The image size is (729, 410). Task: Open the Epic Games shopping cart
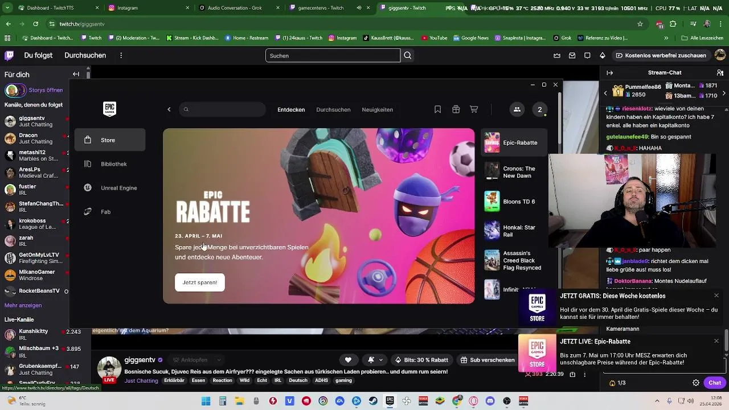click(x=474, y=109)
